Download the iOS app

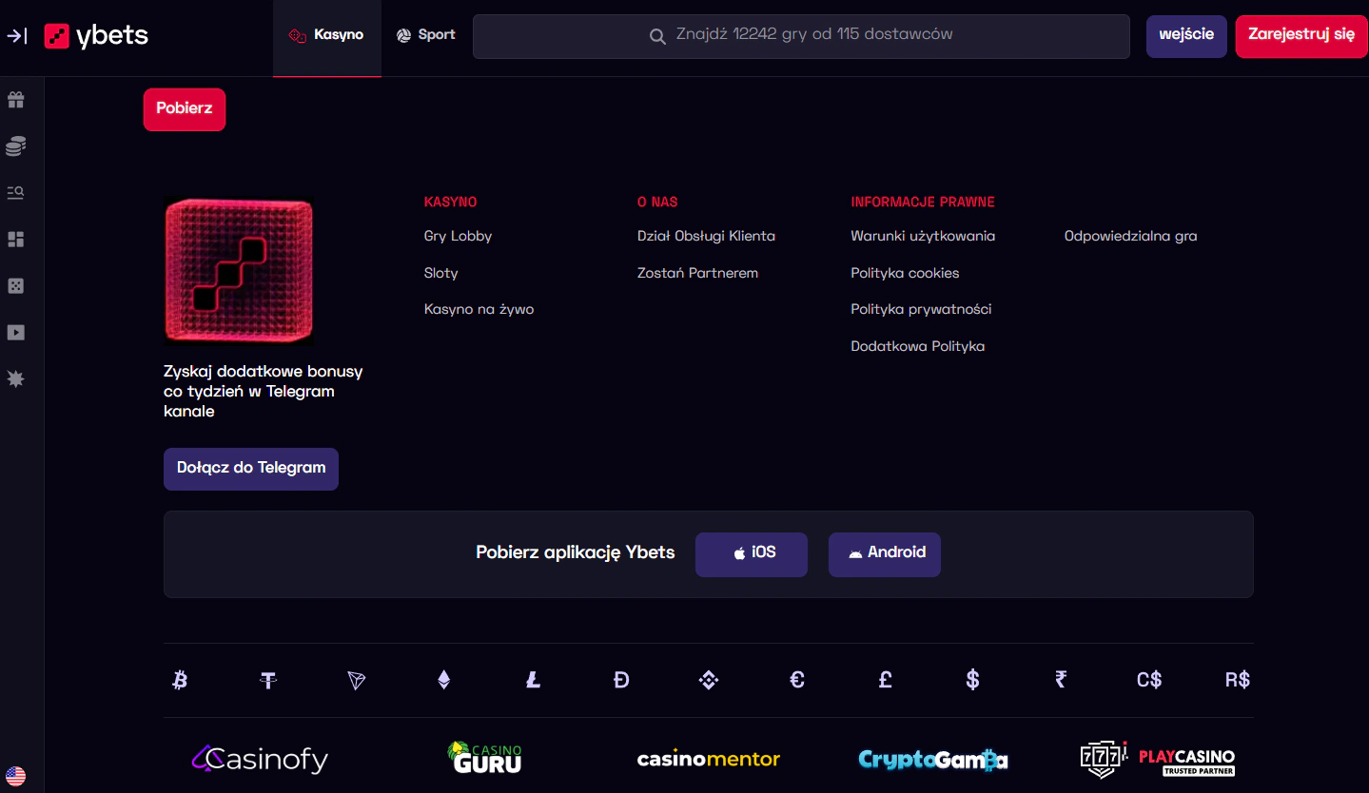(x=752, y=554)
